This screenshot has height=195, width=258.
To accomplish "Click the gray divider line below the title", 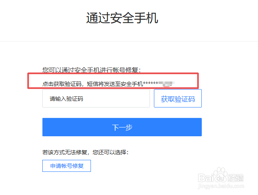I will (129, 41).
